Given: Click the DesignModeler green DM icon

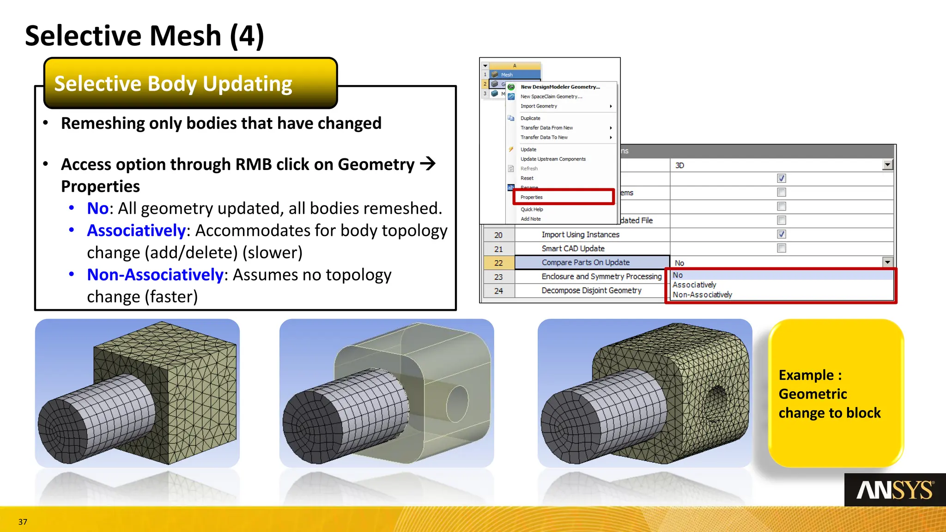Looking at the screenshot, I should [511, 87].
